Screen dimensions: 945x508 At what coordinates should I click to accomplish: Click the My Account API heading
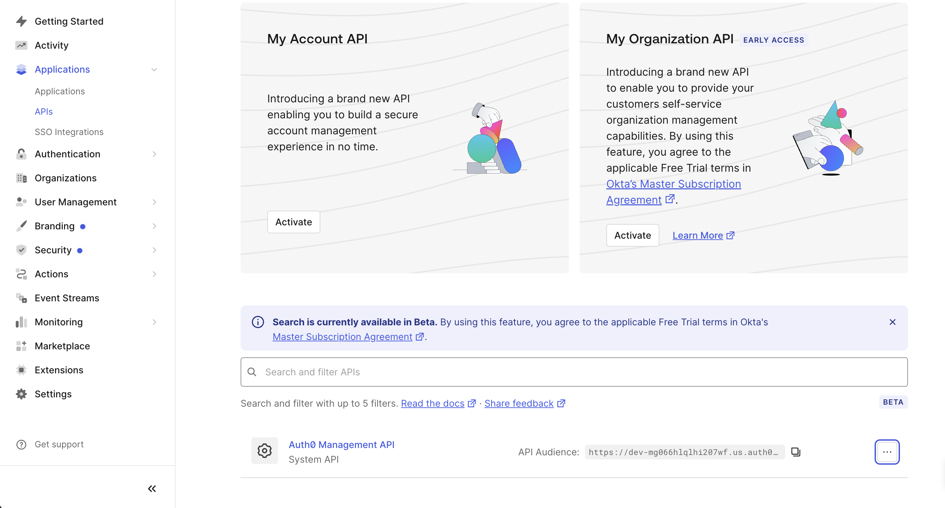tap(317, 39)
